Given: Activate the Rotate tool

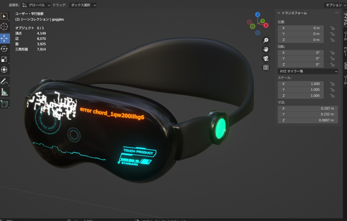Looking at the screenshot, I should pyautogui.click(x=4, y=49).
